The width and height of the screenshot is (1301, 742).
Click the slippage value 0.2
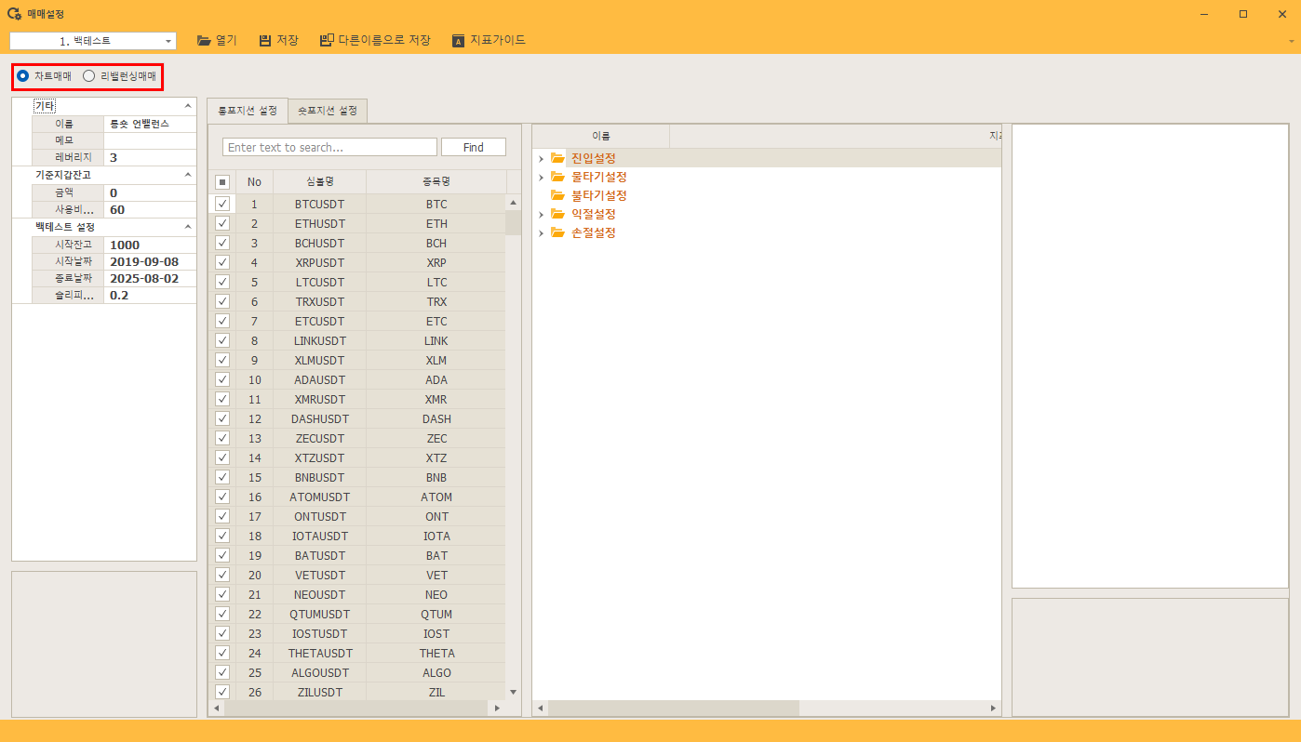pos(151,295)
